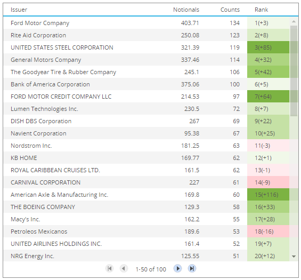Select General Motors Company issuer
The image size is (301, 280).
(46, 60)
